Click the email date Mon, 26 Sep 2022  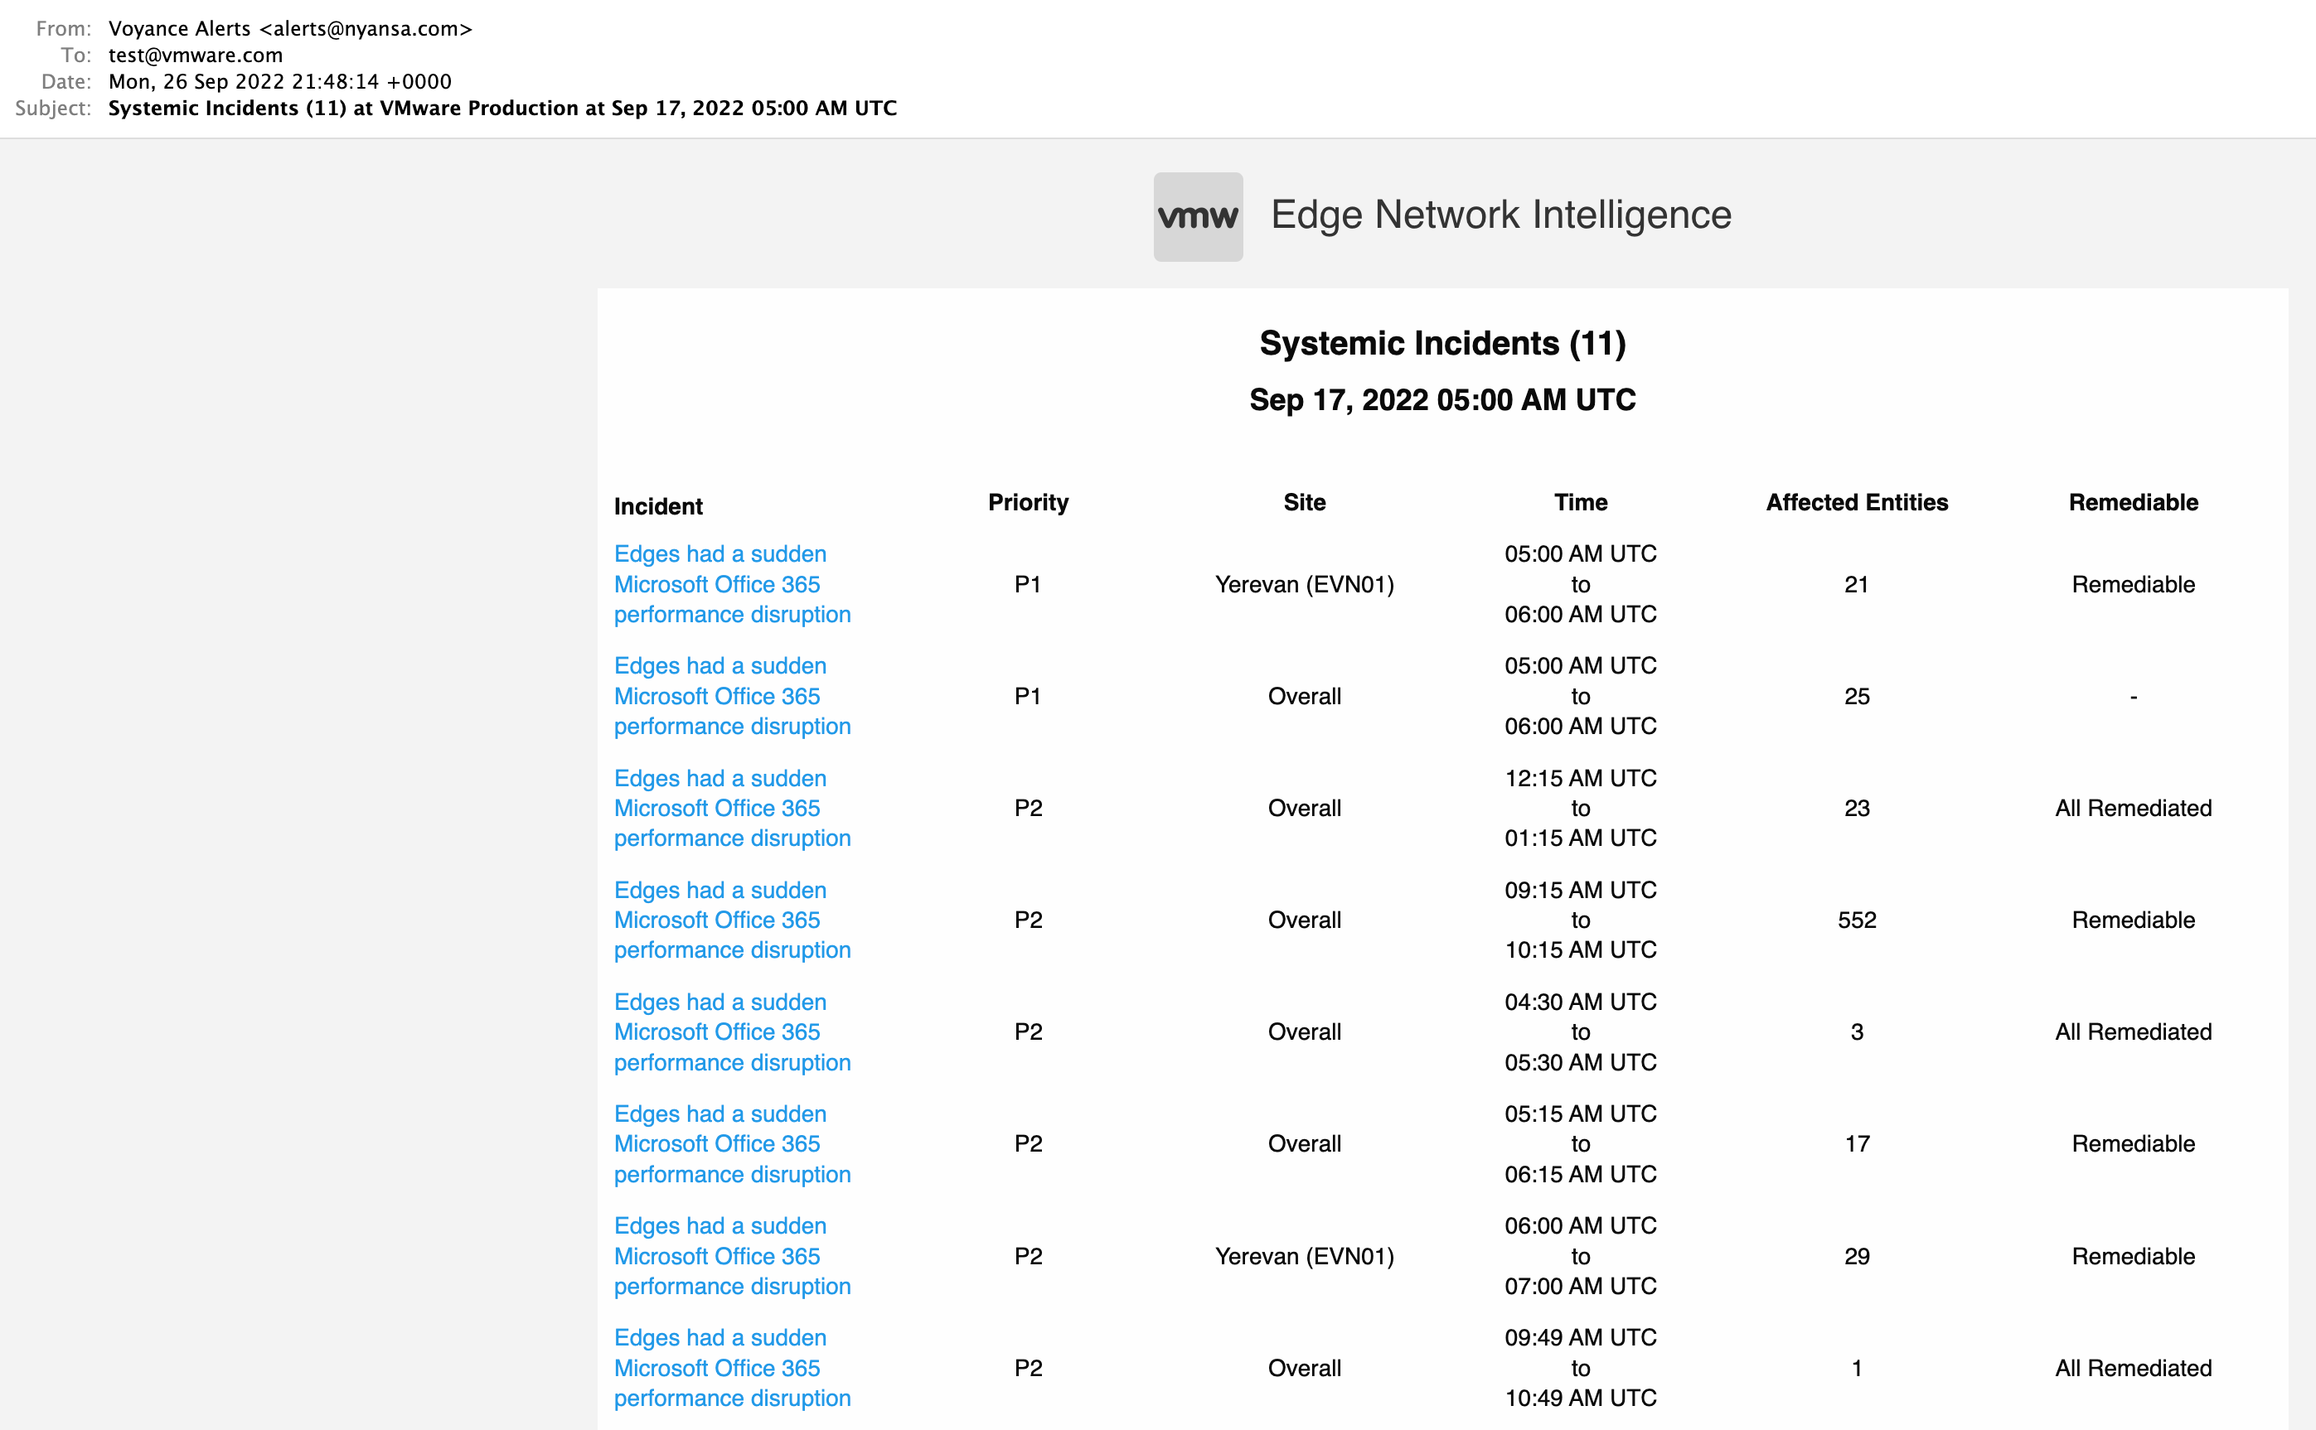280,81
